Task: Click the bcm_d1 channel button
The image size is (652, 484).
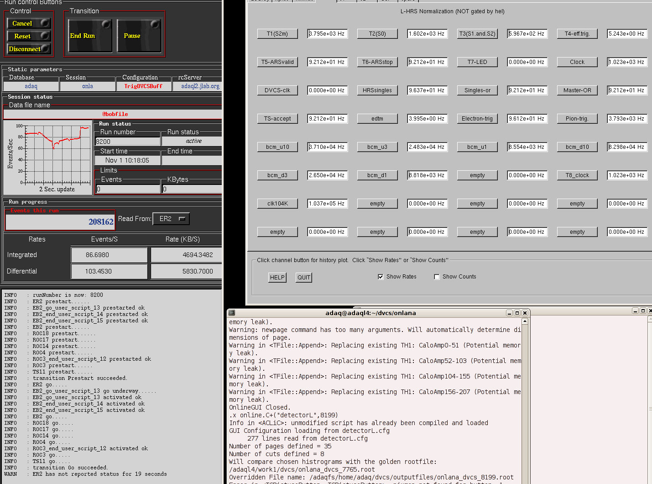Action: (x=377, y=175)
